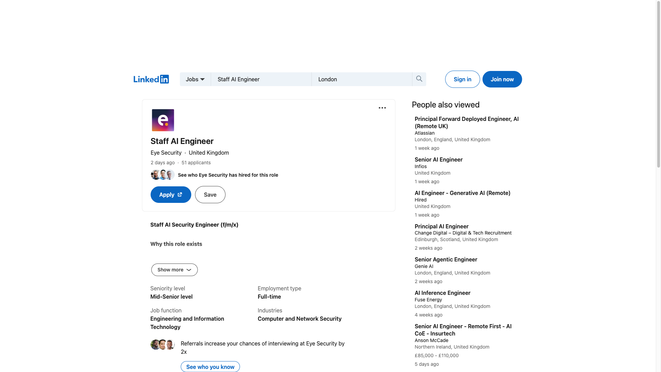The height and width of the screenshot is (372, 661).
Task: Click See who you know button
Action: pyautogui.click(x=210, y=366)
